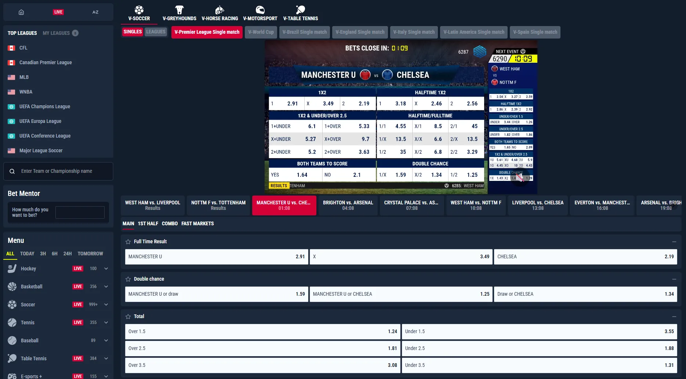This screenshot has height=379, width=686.
Task: Select V-Soccer ball icon
Action: pos(139,10)
